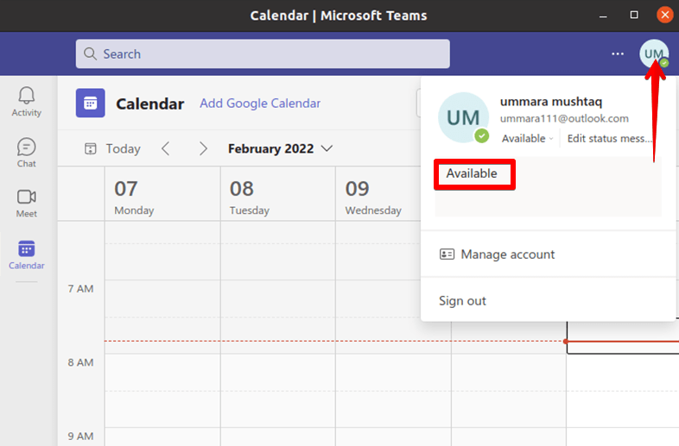Minimize the Teams window

coord(603,16)
